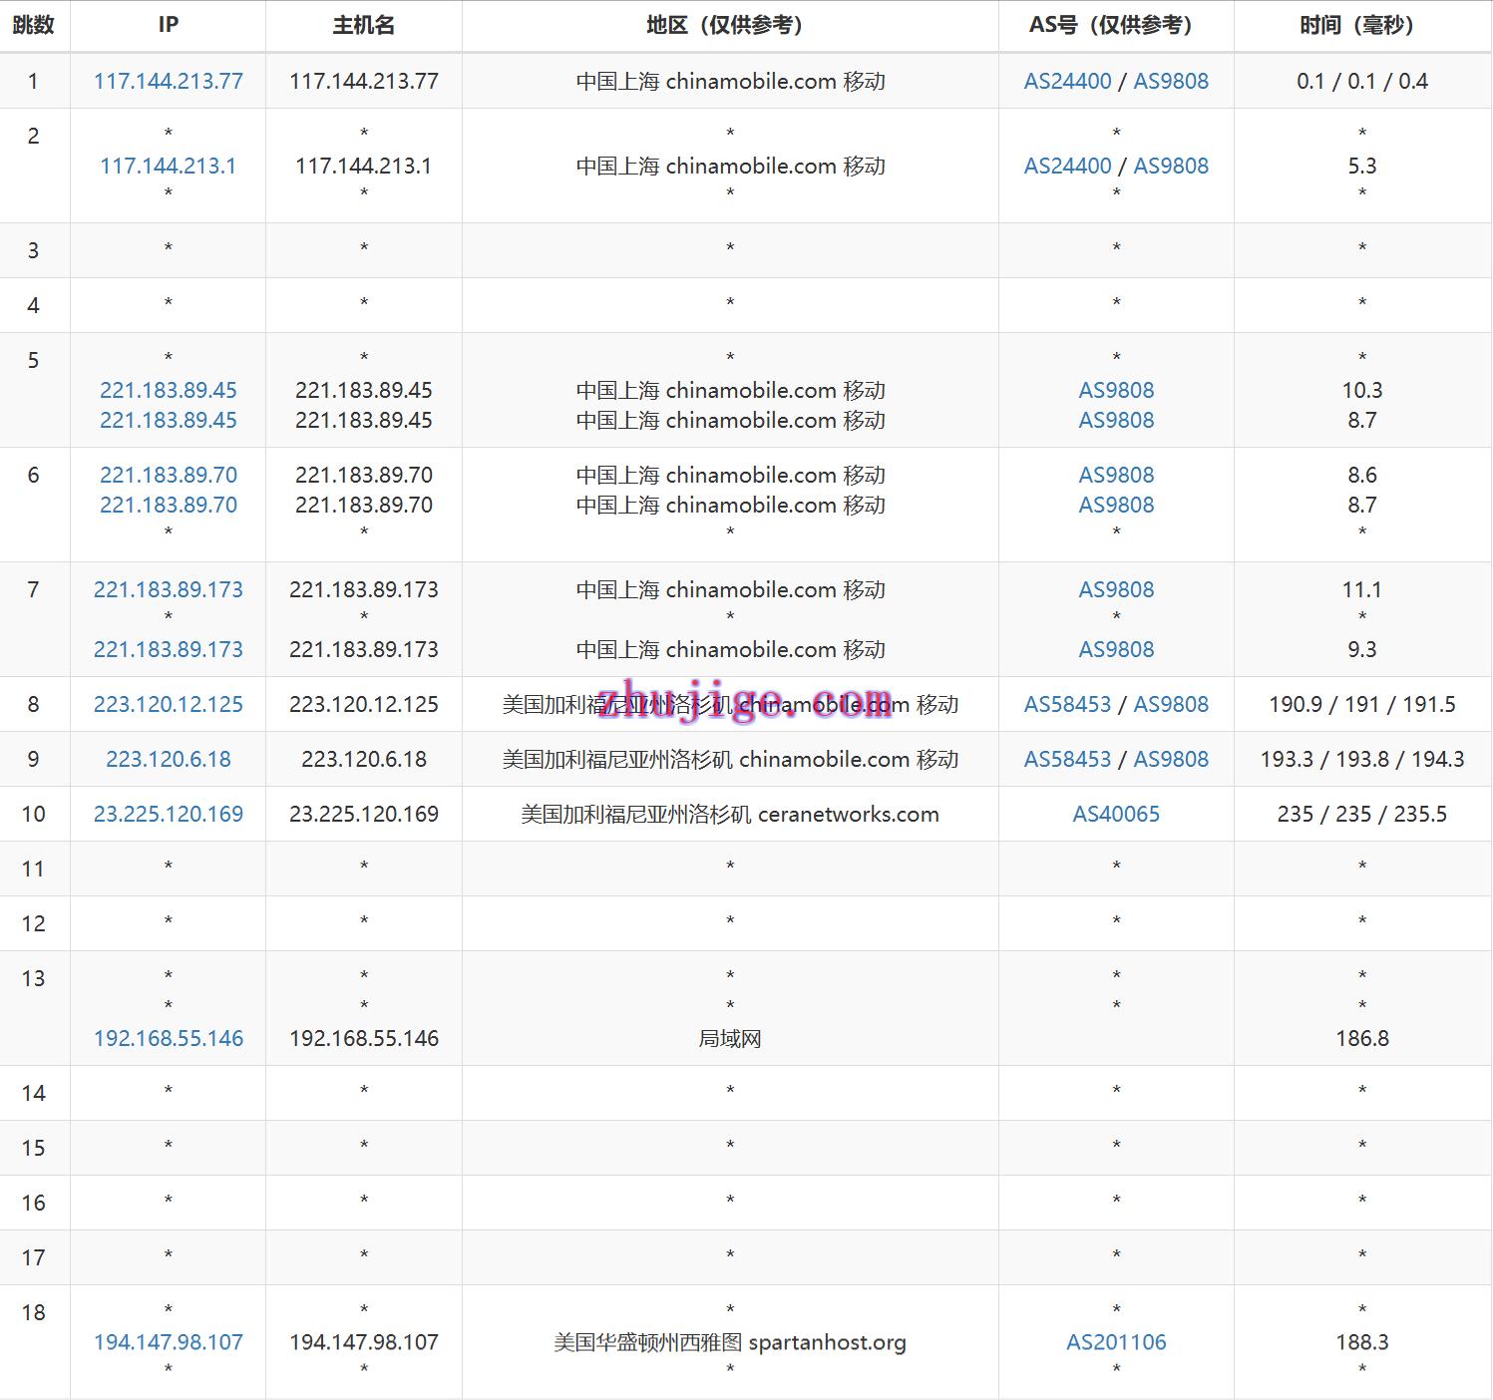
Task: Open the 223.120.12.125 IP address link
Action: click(x=168, y=705)
